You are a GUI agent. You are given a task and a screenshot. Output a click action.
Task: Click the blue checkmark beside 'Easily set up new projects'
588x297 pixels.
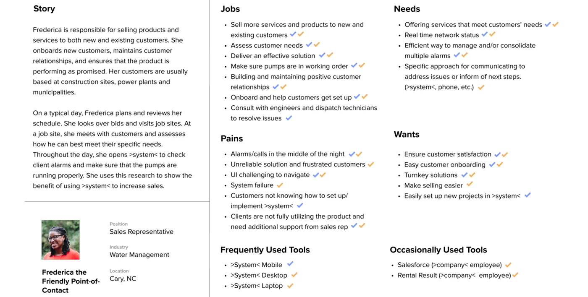click(528, 195)
